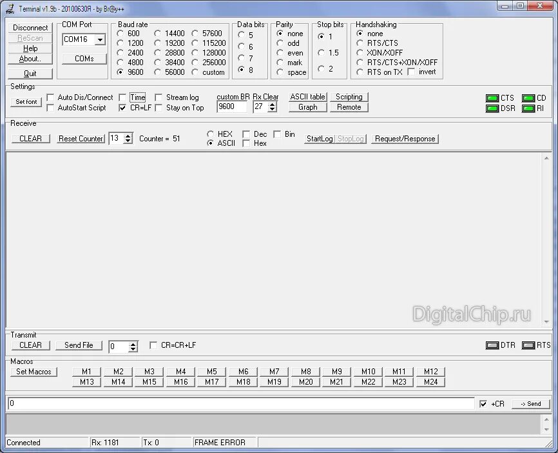Click the send text input field
The width and height of the screenshot is (558, 453).
click(241, 403)
